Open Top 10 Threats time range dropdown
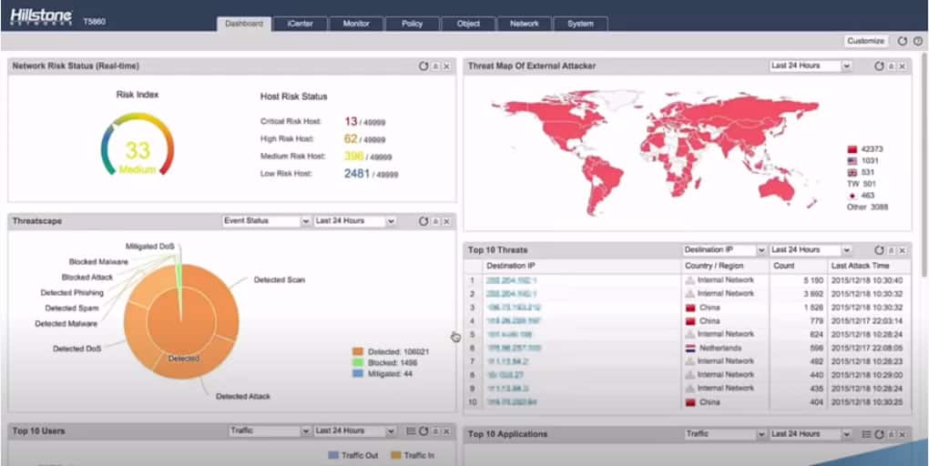This screenshot has width=929, height=466. tap(810, 250)
